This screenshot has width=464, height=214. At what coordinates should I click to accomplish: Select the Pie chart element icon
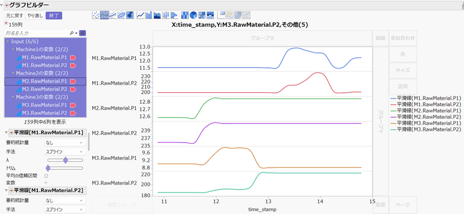tap(193, 15)
